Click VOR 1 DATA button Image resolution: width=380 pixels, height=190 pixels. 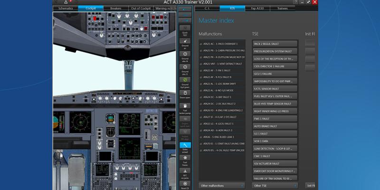tap(275, 141)
